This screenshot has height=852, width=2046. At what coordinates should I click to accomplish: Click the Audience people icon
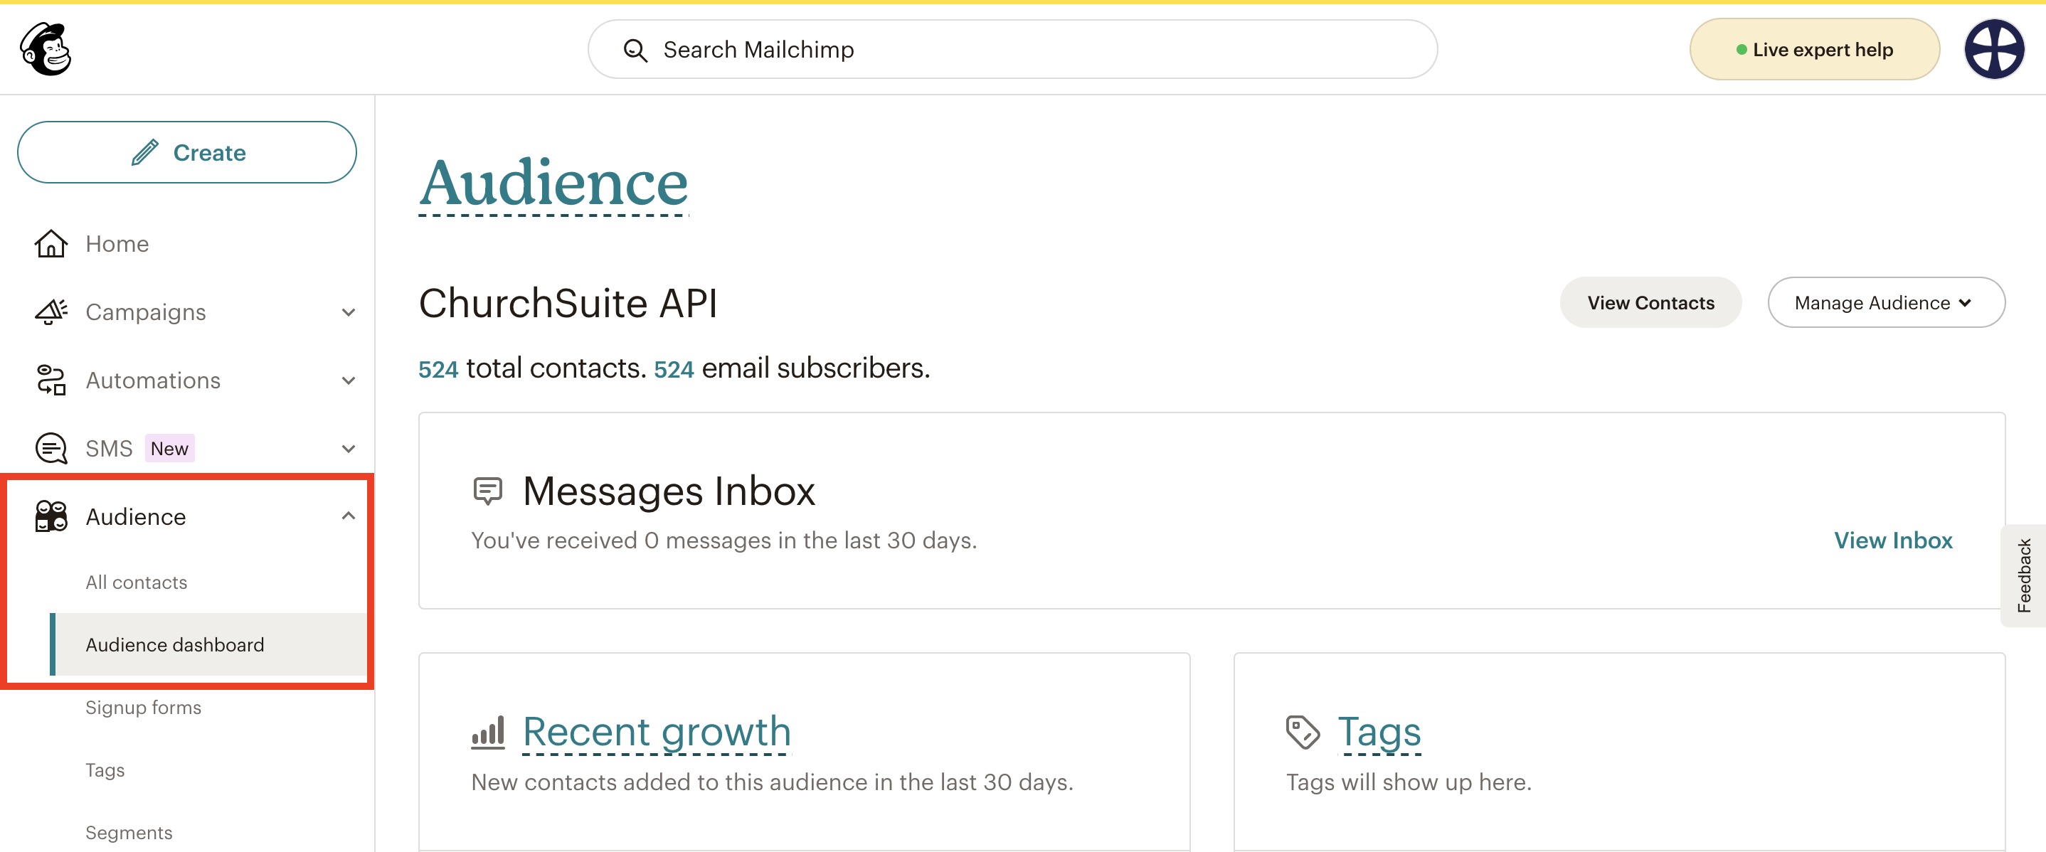(51, 516)
